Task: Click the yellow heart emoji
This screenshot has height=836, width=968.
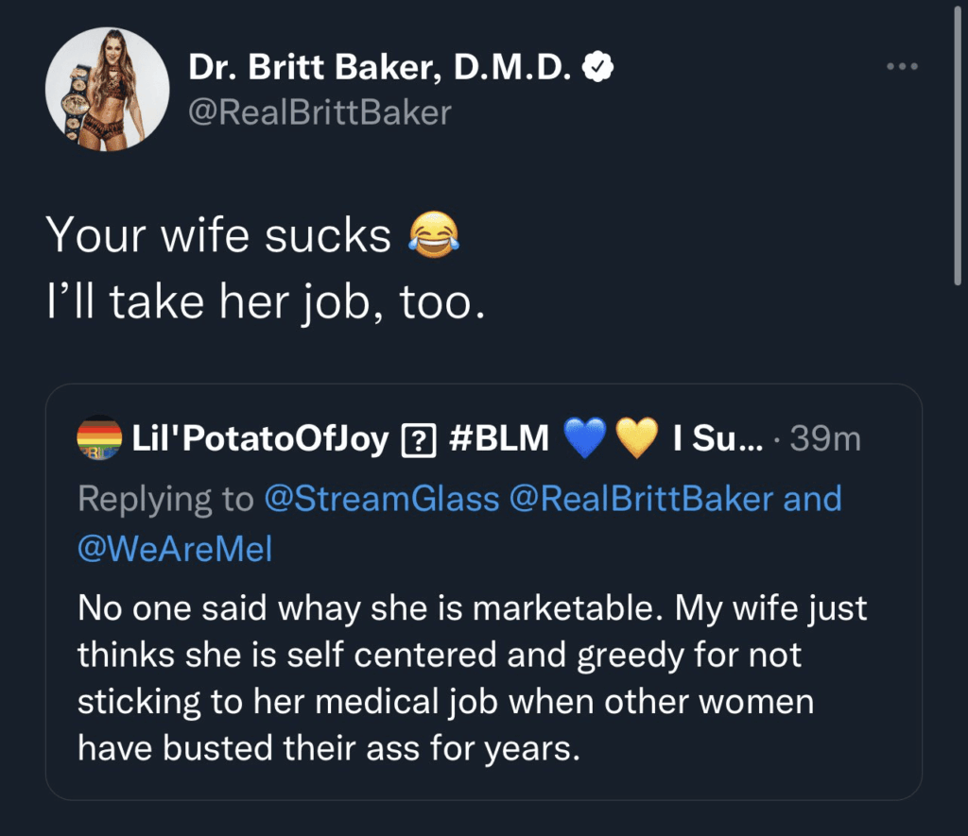Action: click(x=636, y=440)
